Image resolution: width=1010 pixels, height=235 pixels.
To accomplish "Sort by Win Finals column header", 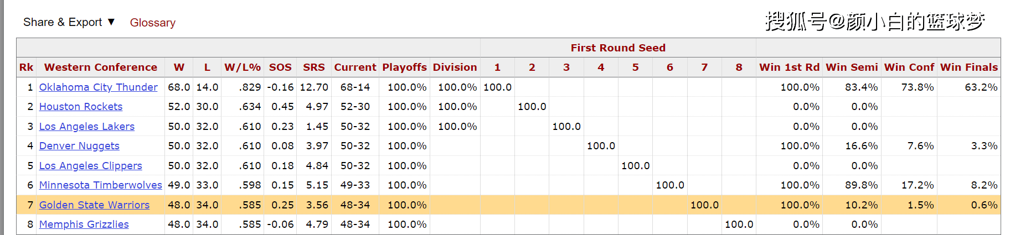I will (969, 67).
